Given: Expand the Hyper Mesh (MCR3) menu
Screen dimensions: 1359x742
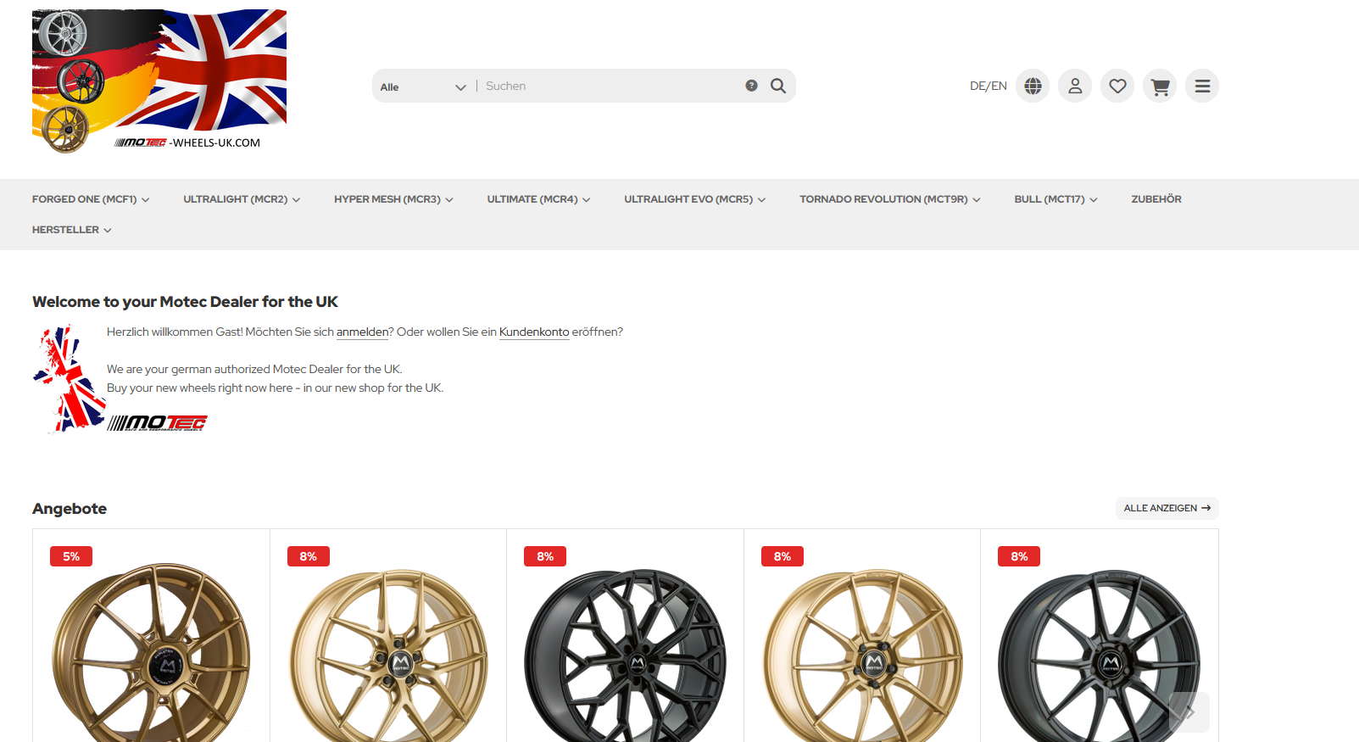Looking at the screenshot, I should point(393,199).
